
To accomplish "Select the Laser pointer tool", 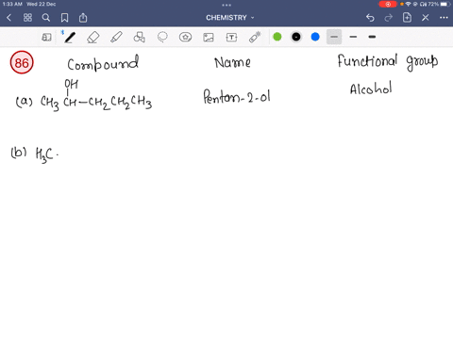I will [255, 38].
